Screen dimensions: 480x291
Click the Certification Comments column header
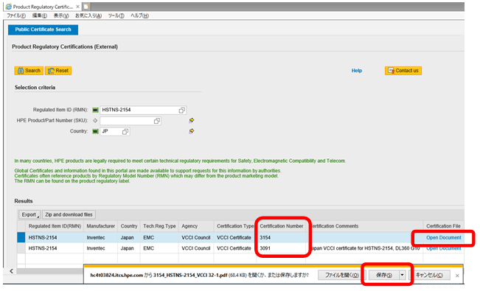pos(364,226)
